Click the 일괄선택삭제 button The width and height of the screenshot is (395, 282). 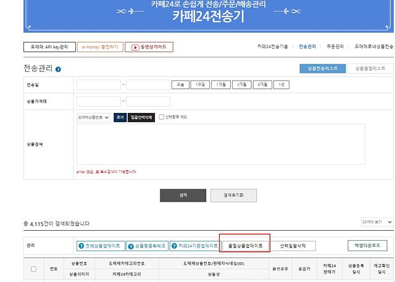coord(141,118)
